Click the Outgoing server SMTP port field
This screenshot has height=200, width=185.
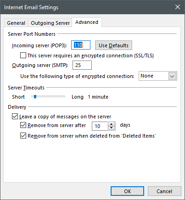tap(82, 65)
